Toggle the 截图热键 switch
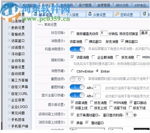150x133 pixels. coord(77,87)
